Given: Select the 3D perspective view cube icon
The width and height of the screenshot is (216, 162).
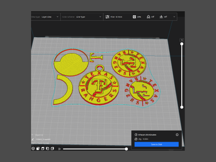Looking at the screenshot, I should pos(33,148).
